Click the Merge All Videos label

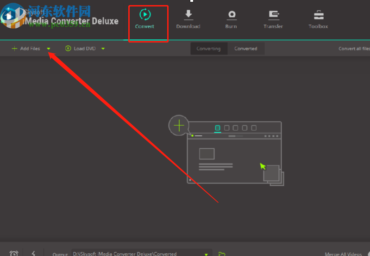[x=343, y=254]
